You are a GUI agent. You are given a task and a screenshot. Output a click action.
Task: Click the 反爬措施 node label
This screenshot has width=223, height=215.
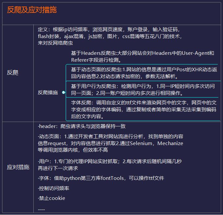click(48, 93)
